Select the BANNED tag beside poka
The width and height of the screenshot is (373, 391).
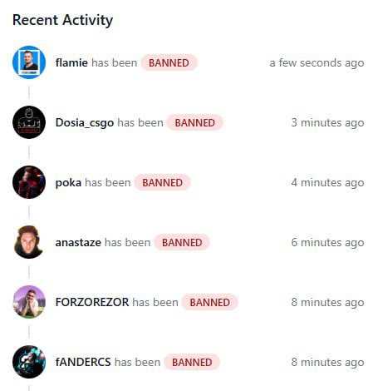click(x=162, y=182)
